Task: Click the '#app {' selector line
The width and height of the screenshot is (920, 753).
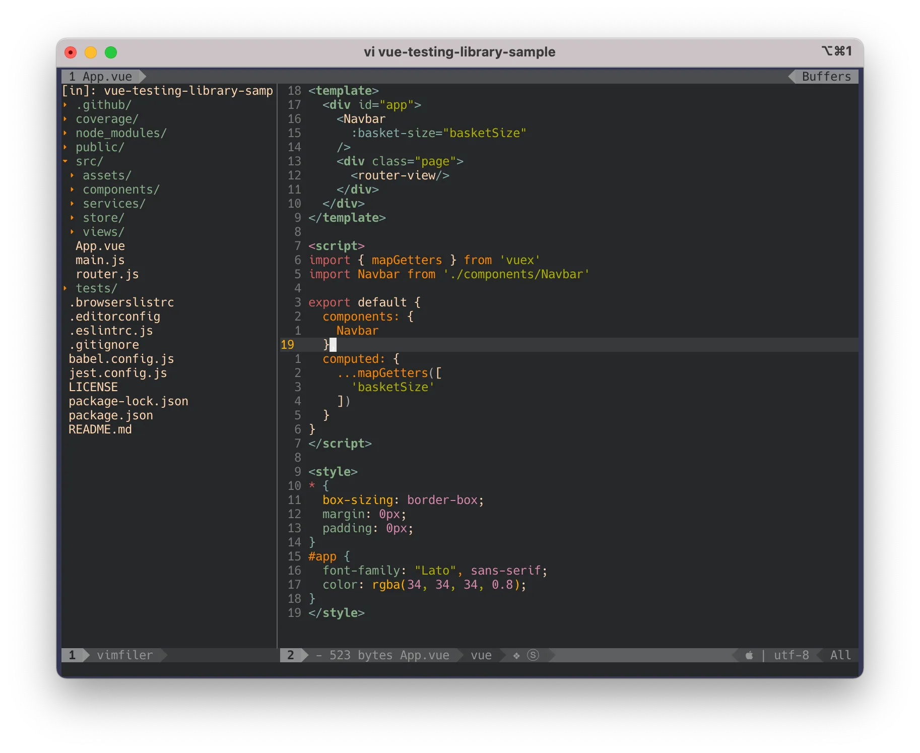Action: [x=330, y=556]
